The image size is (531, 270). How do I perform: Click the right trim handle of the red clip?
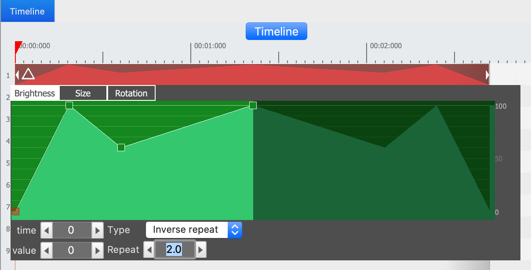point(487,75)
